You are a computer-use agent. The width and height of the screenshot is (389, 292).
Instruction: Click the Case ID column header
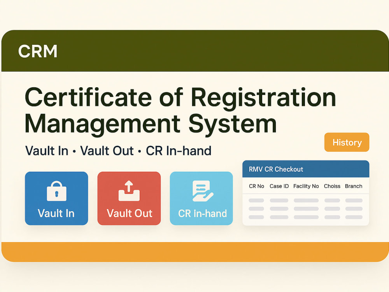(279, 186)
